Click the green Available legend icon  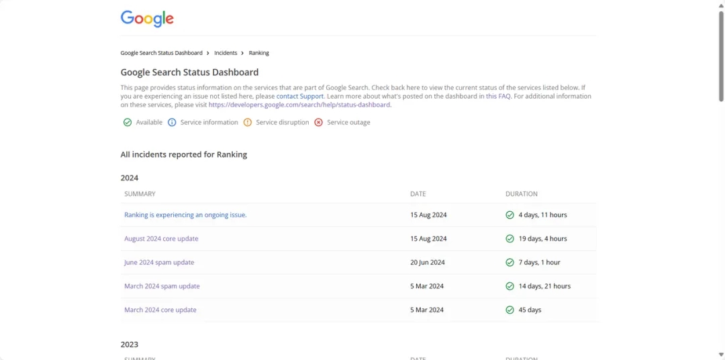pyautogui.click(x=128, y=123)
